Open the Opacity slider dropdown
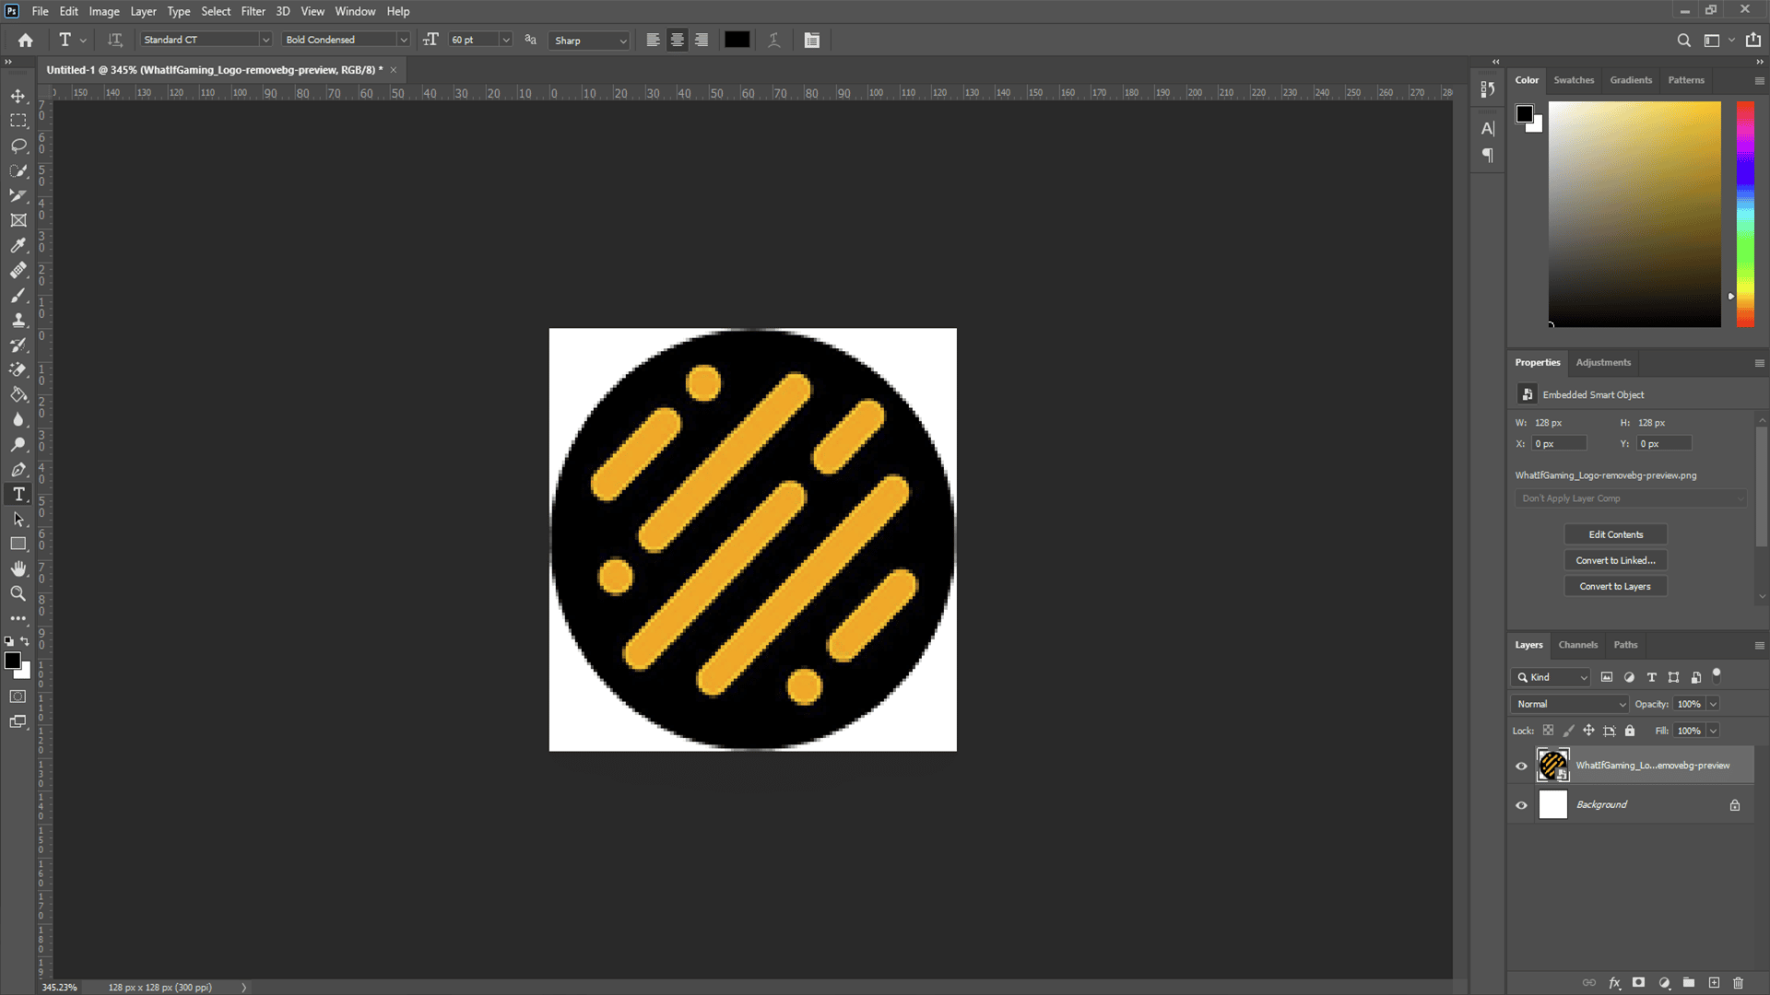Screen dimensions: 1770x995 1713,704
